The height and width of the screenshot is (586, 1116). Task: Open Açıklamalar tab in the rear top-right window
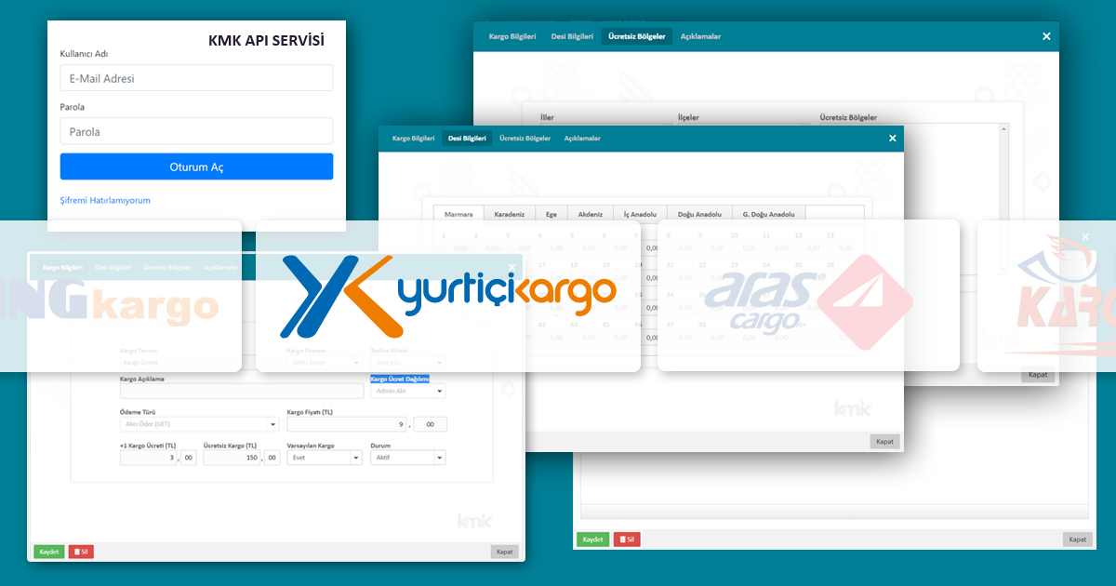coord(700,36)
